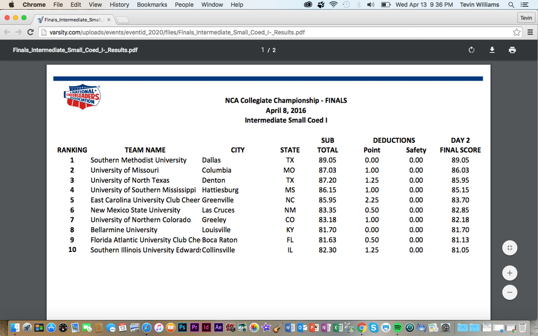Image resolution: width=538 pixels, height=336 pixels.
Task: Open a new blank tab
Action: pos(122,20)
